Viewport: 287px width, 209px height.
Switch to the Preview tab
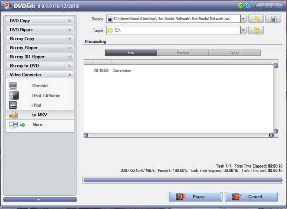click(183, 53)
